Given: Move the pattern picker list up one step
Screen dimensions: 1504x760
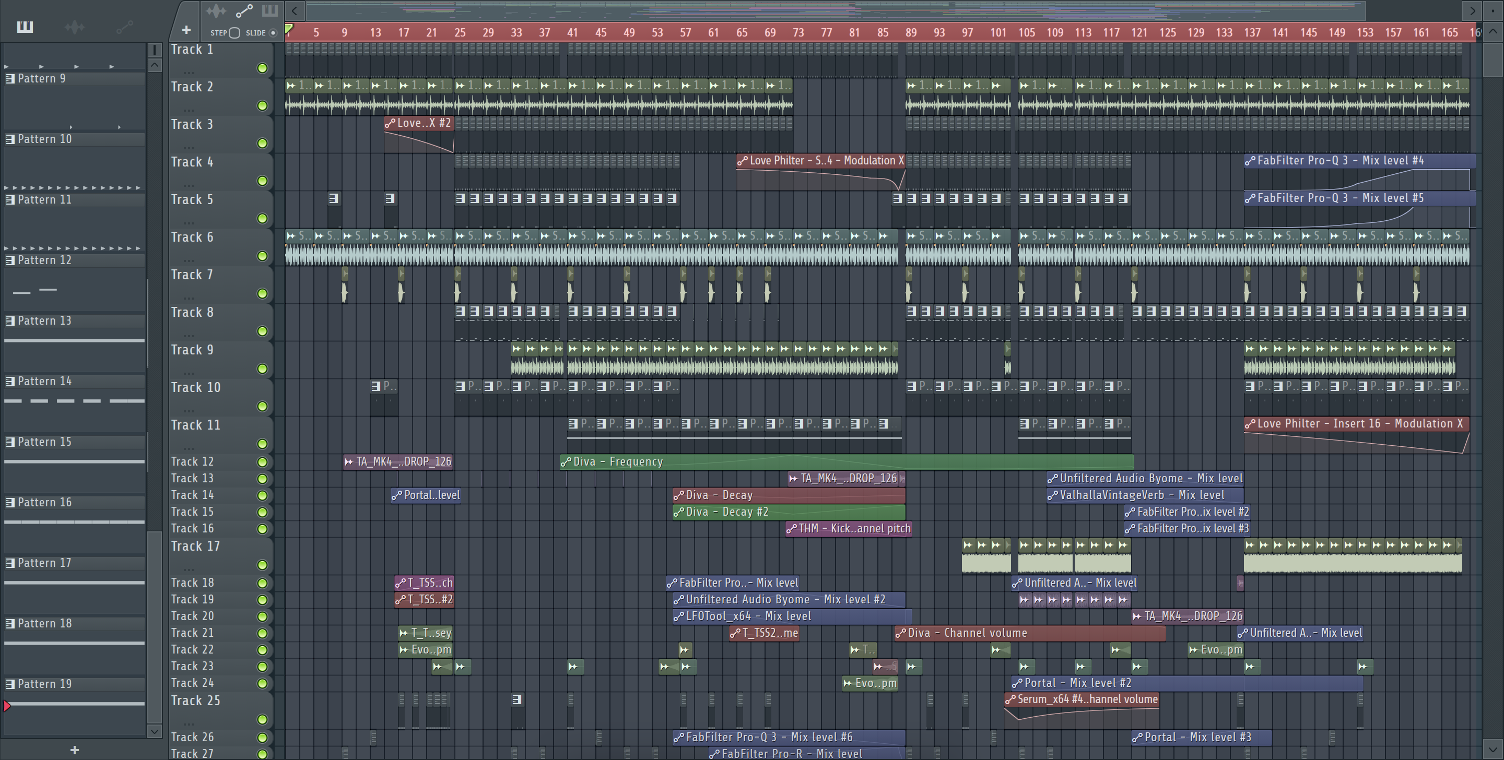Looking at the screenshot, I should (x=154, y=65).
